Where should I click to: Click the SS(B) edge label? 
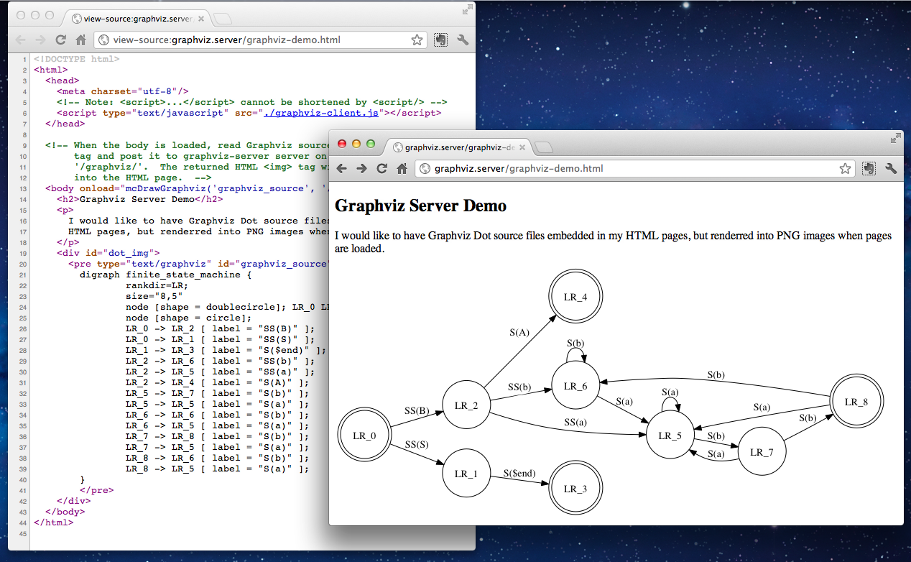(x=417, y=410)
